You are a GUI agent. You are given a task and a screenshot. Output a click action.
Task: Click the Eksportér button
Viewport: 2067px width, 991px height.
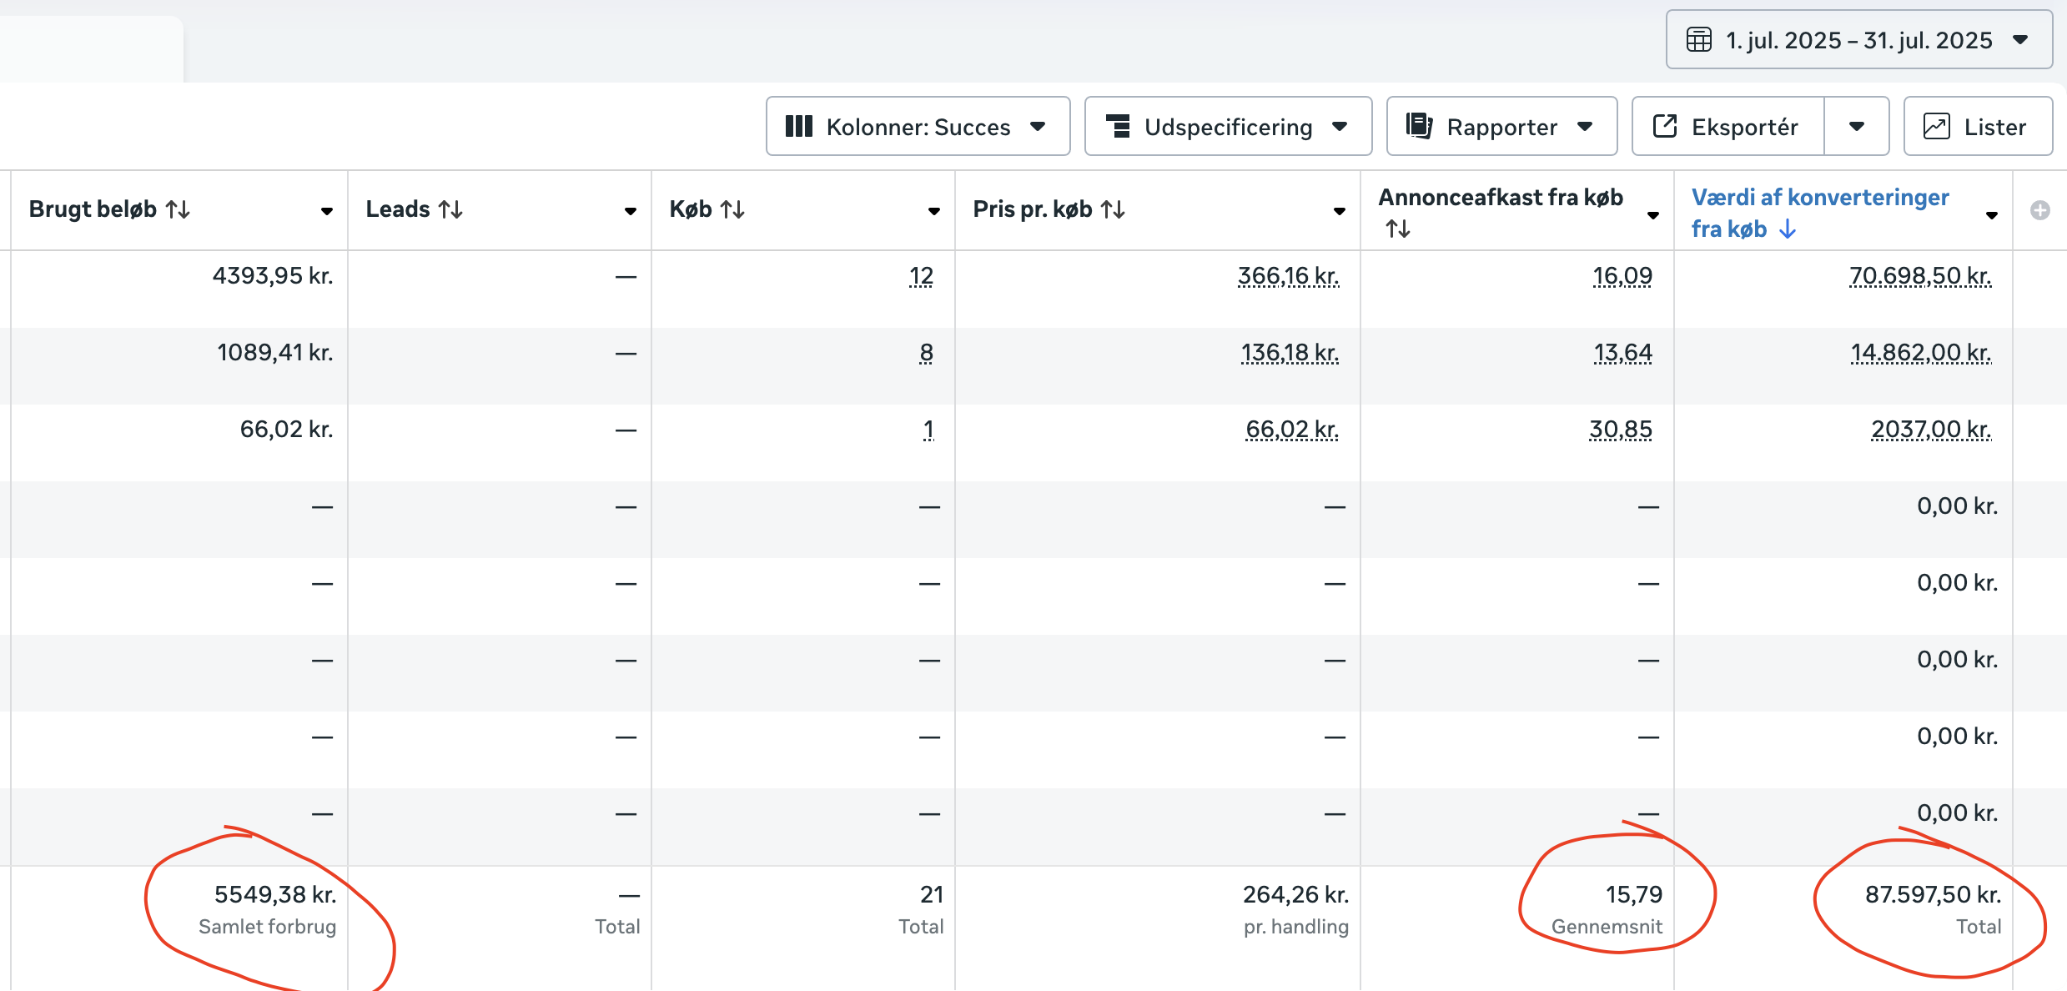tap(1728, 127)
